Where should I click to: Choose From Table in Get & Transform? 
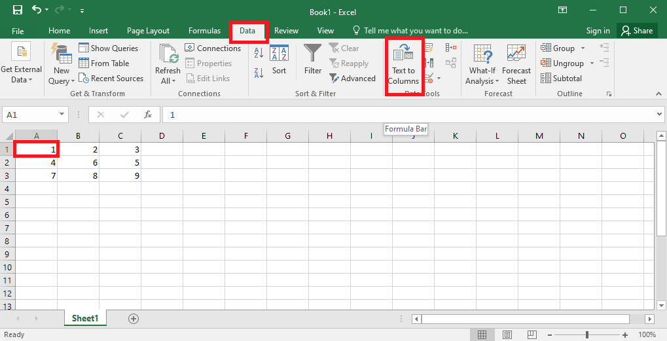pos(104,63)
